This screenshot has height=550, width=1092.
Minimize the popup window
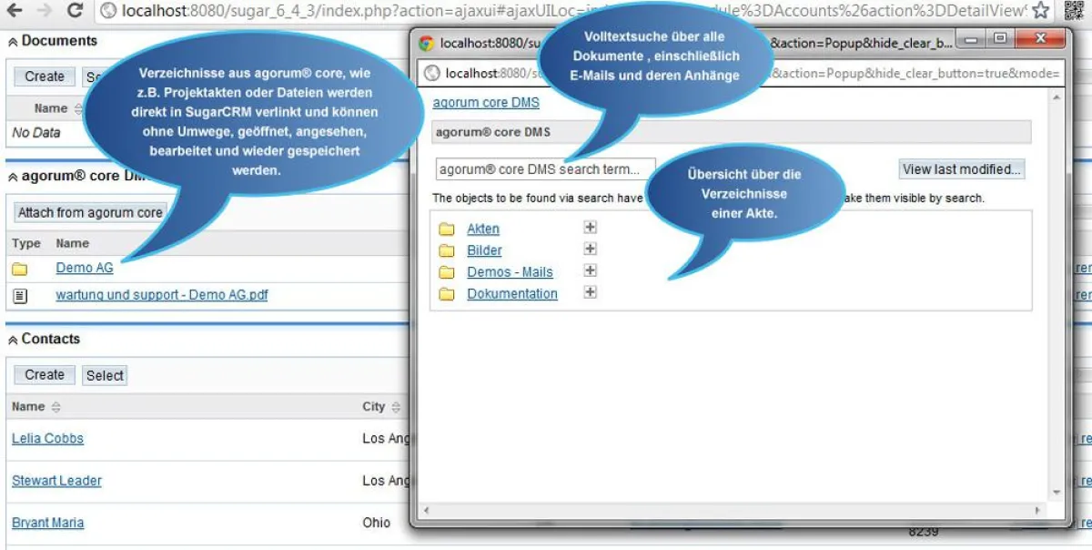point(972,39)
